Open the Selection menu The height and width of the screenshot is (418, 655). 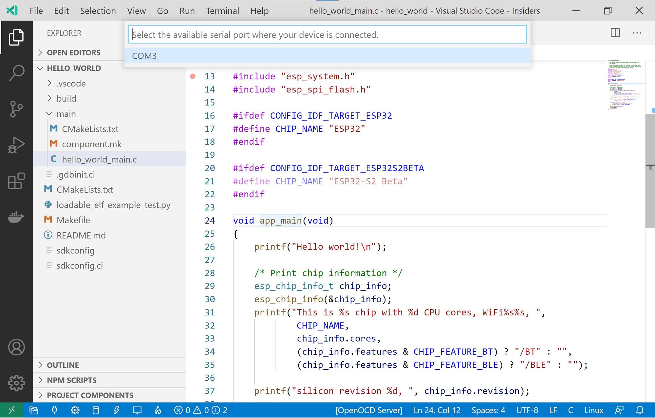[98, 11]
